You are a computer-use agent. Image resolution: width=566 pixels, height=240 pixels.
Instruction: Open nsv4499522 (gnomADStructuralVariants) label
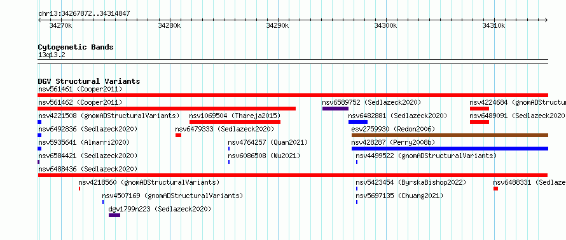pos(426,156)
